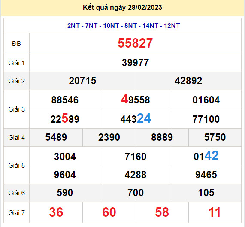Click the Giải 4 number 8889

tap(162, 137)
